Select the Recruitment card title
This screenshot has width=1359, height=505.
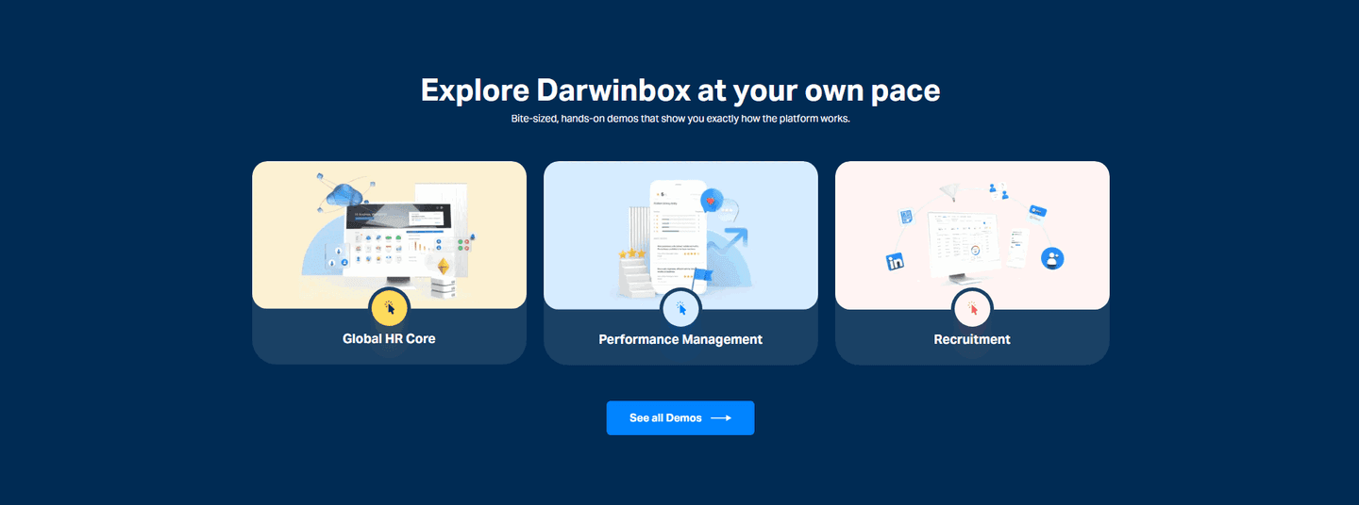pos(972,339)
